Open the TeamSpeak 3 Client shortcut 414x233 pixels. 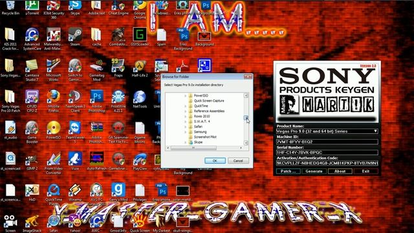[x=75, y=101]
